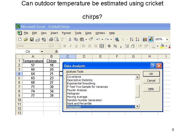The image size is (185, 139).
Task: Expand the Name Box dropdown arrow
Action: point(42,52)
